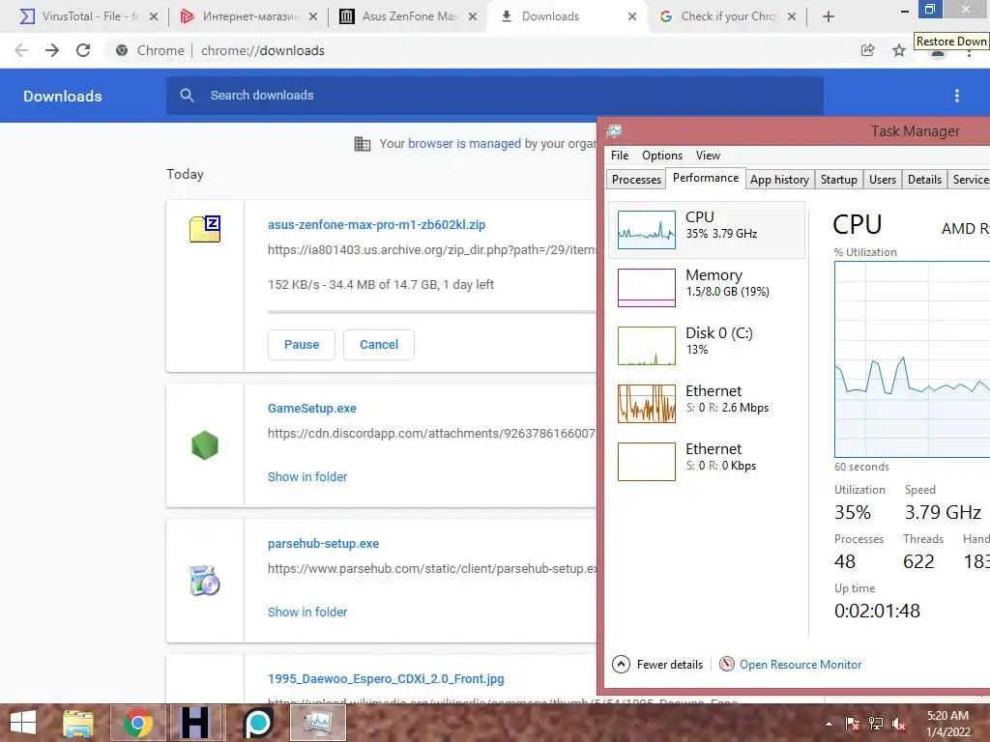Viewport: 990px width, 742px height.
Task: Click the Chrome site info icon
Action: pos(122,50)
